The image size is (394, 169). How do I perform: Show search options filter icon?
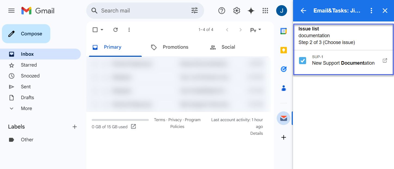[195, 11]
